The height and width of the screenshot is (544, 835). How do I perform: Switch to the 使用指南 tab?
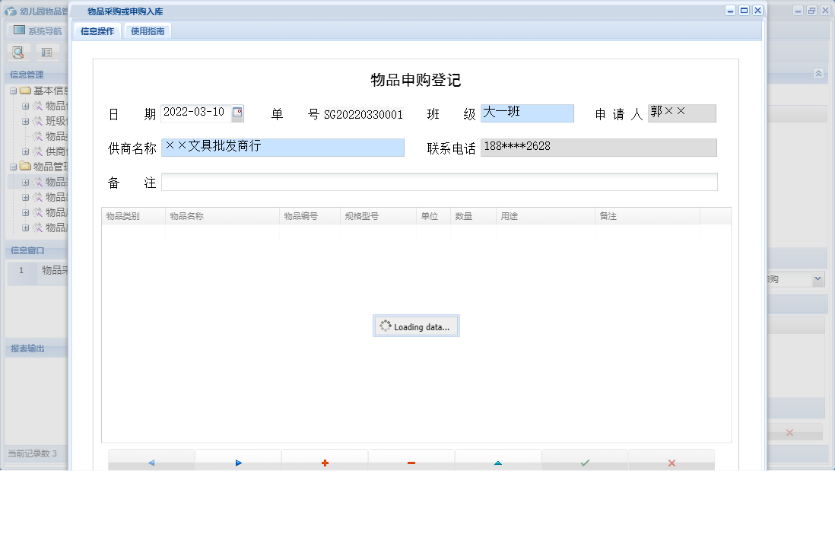click(x=148, y=31)
